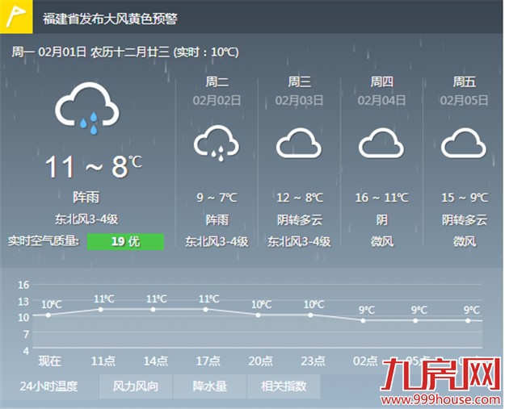
Task: Switch to the 风力风向 tab
Action: coord(136,386)
